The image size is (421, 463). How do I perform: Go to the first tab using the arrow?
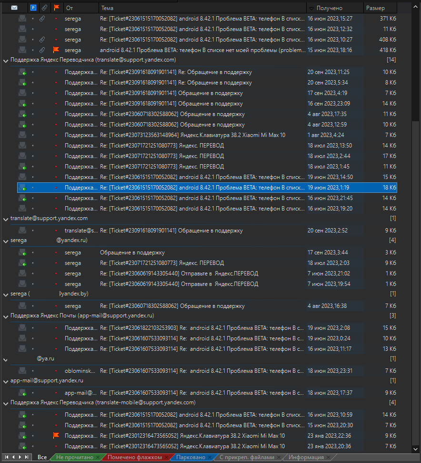coord(7,457)
